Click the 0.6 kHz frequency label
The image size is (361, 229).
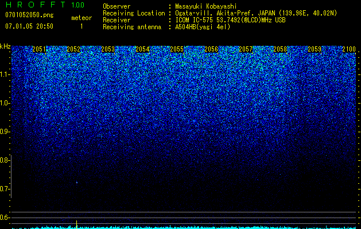[4, 218]
